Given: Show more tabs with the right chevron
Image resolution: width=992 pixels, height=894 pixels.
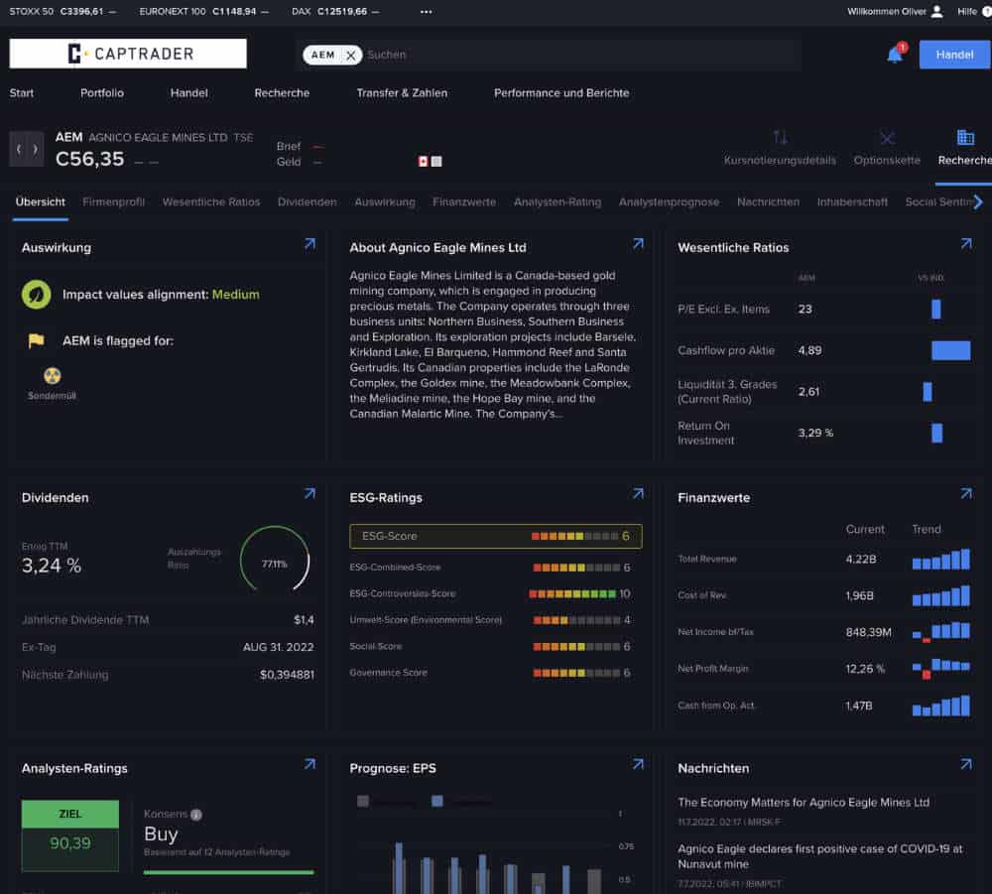Looking at the screenshot, I should tap(978, 201).
